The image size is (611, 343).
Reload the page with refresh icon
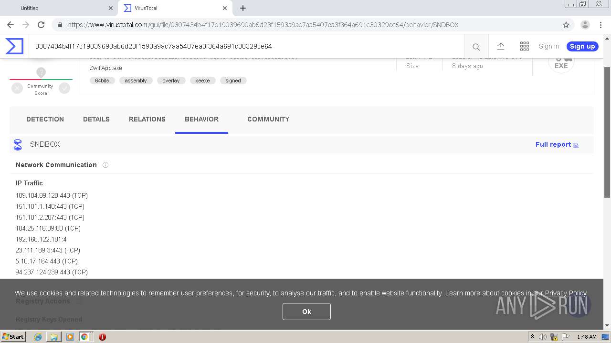point(41,25)
